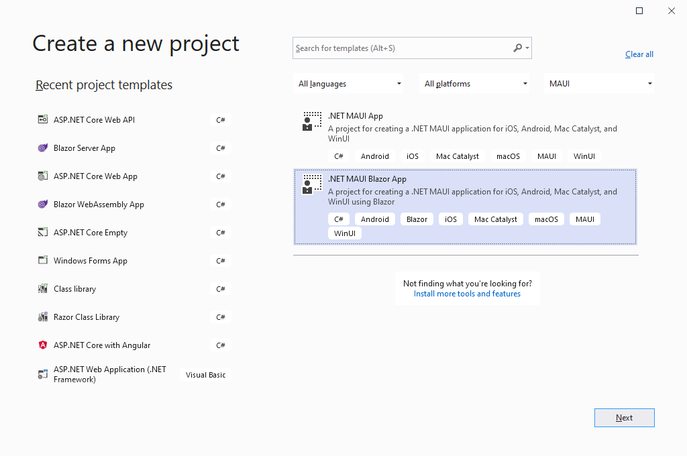Open the All platforms dropdown
The height and width of the screenshot is (456, 687).
474,83
